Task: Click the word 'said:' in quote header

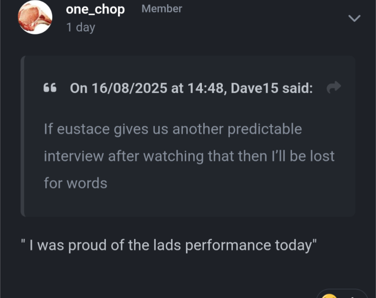Action: [297, 88]
